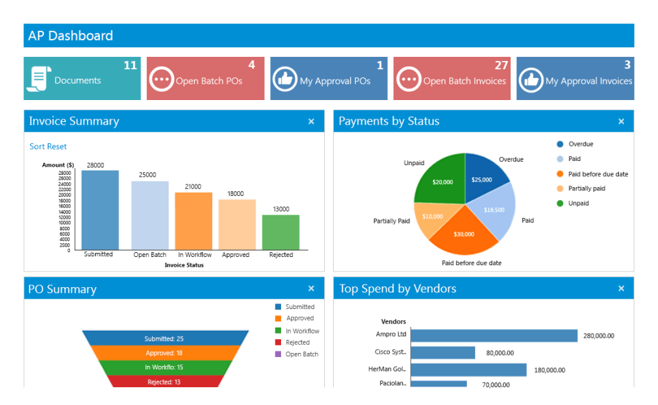This screenshot has width=658, height=405.
Task: Close the Top Spend by Vendors panel
Action: coord(622,289)
